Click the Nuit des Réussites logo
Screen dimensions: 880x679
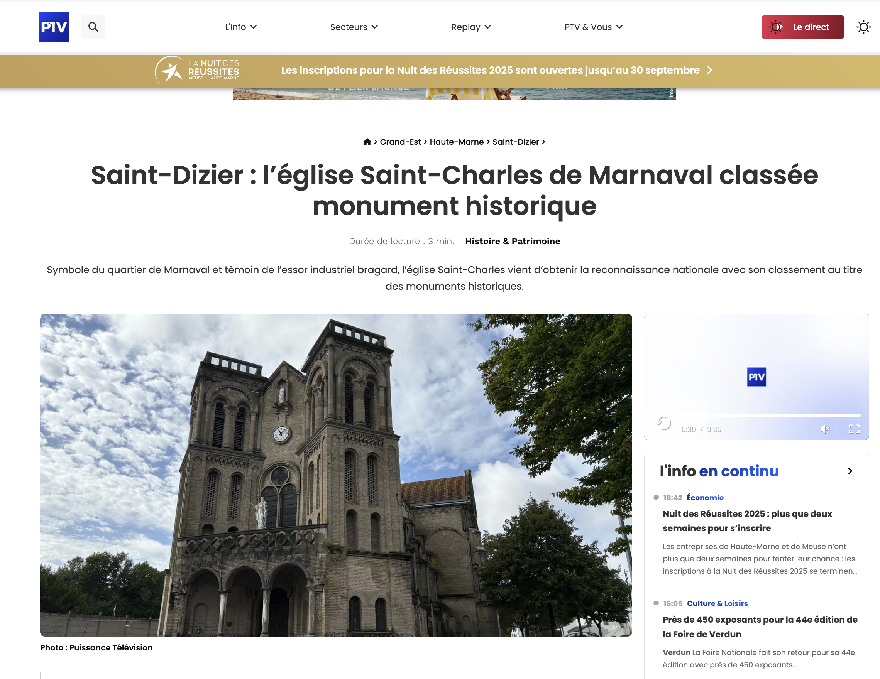(197, 70)
